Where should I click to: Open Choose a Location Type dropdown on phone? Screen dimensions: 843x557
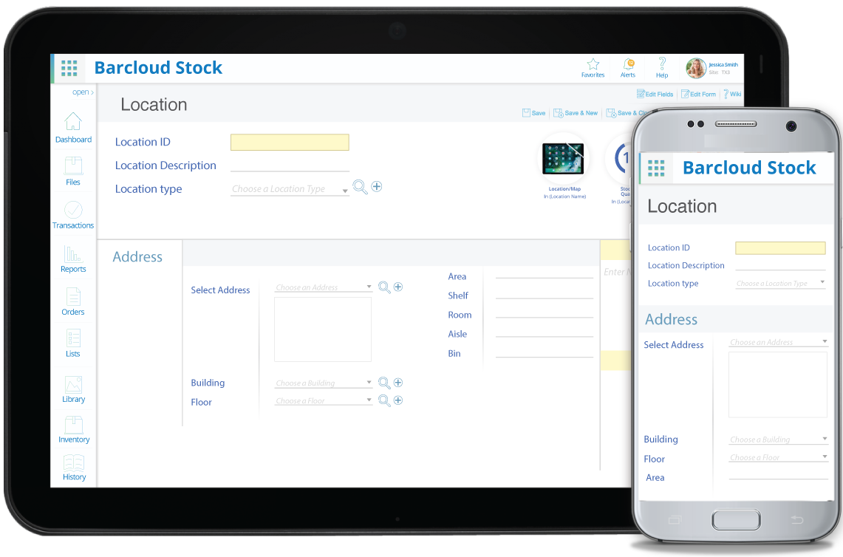(781, 284)
